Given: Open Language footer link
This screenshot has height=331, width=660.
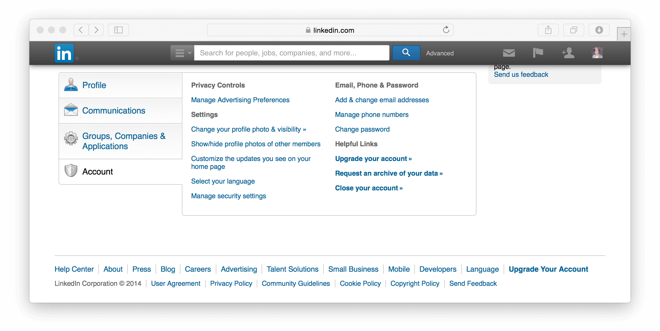Looking at the screenshot, I should 482,269.
